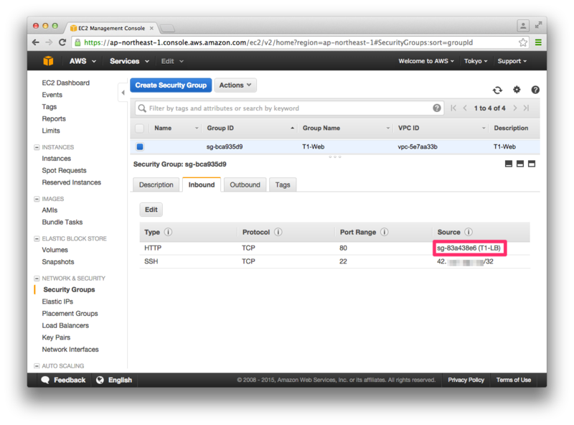This screenshot has width=574, height=425.
Task: Click the Edit inbound rules button
Action: (151, 210)
